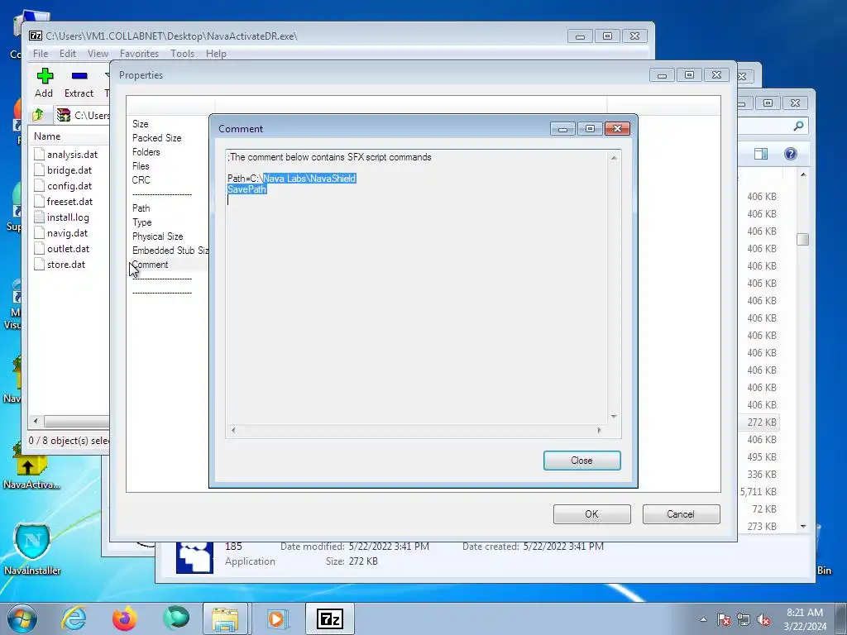The width and height of the screenshot is (847, 635).
Task: Select CRC row in Properties
Action: point(141,180)
